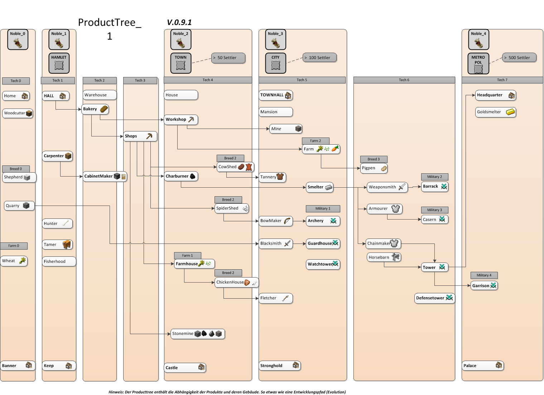Click the leather tunic icon beside Tannery

(280, 177)
